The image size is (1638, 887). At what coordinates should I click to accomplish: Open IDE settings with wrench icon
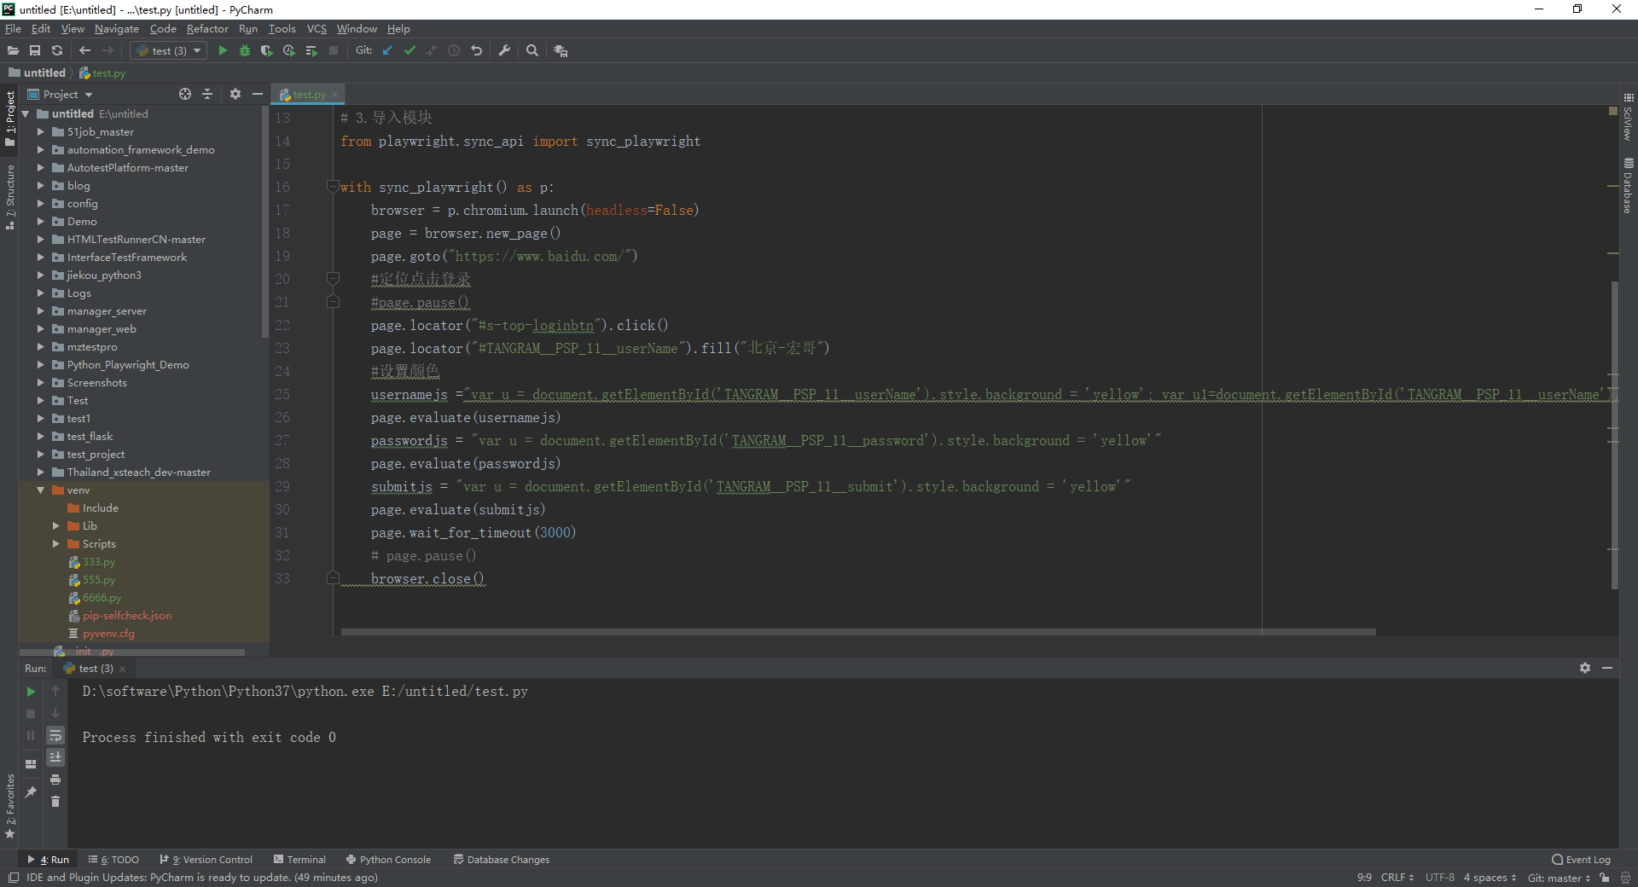click(504, 50)
